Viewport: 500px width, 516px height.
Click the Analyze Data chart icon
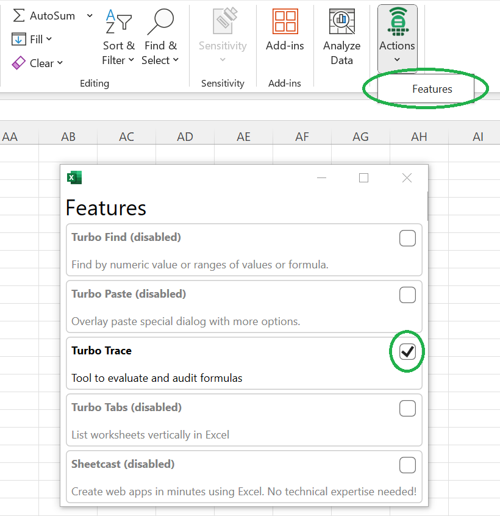pyautogui.click(x=342, y=21)
